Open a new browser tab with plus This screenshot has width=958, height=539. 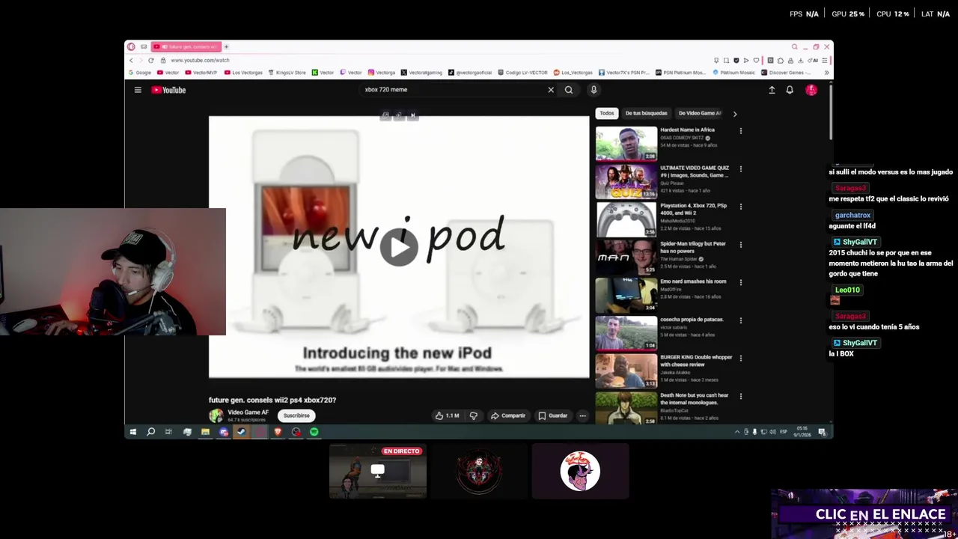(226, 47)
